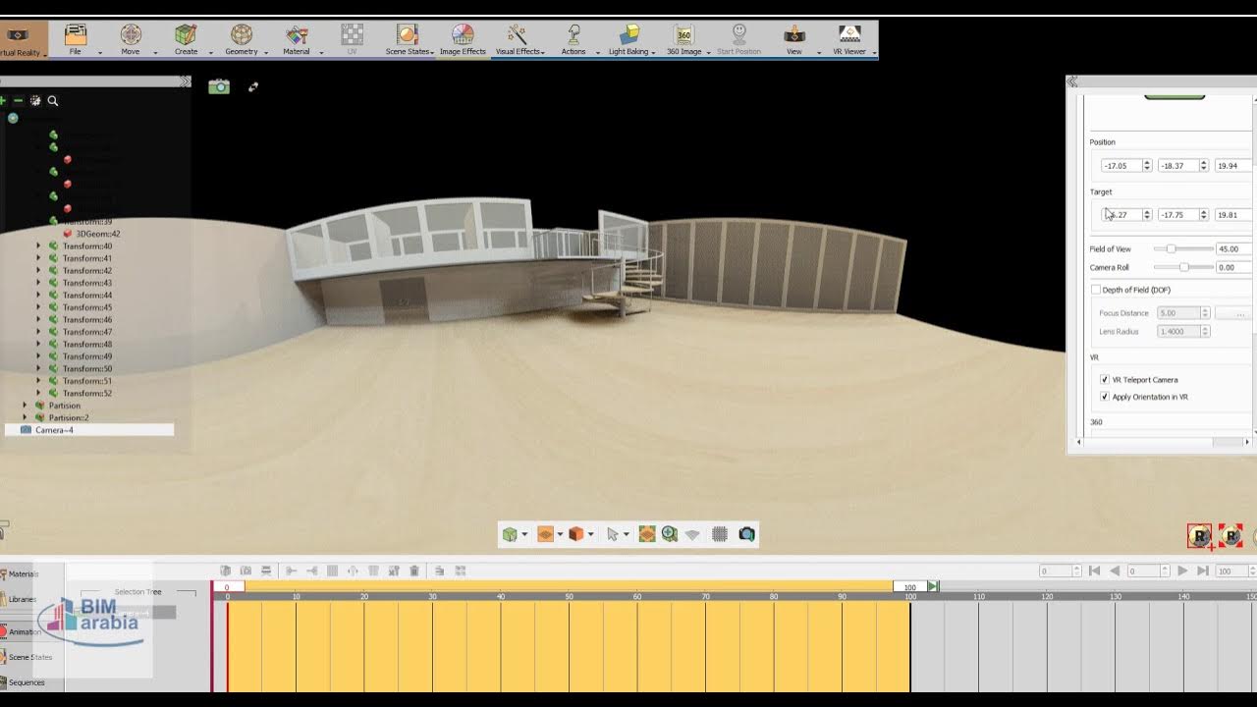
Task: Click the 360 Image icon
Action: coord(683,34)
